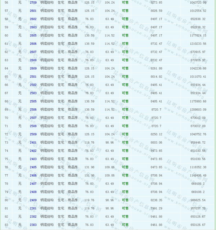This screenshot has height=230, width=216.
Task: Open room 2403 link
Action: pyautogui.click(x=33, y=159)
